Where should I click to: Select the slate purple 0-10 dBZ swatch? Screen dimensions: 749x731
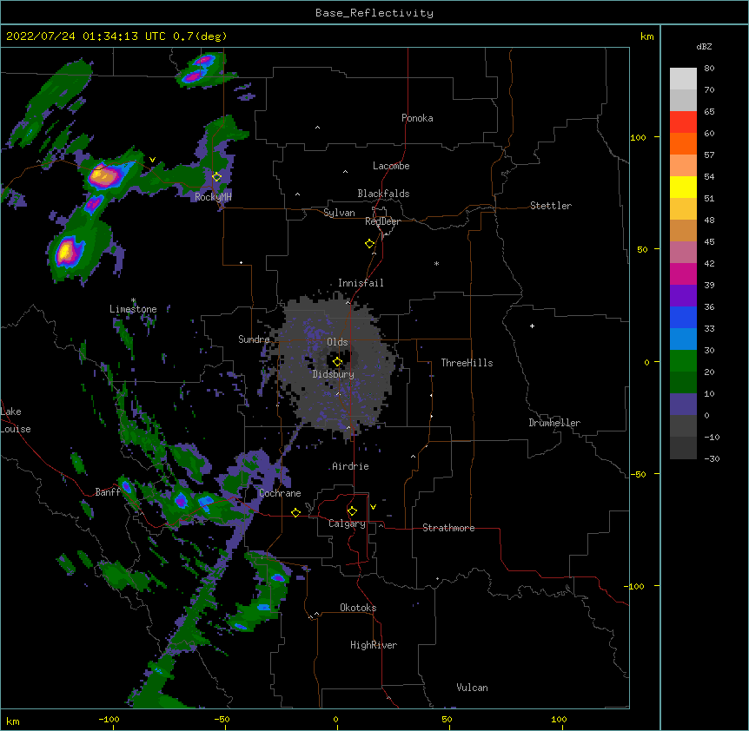click(683, 405)
